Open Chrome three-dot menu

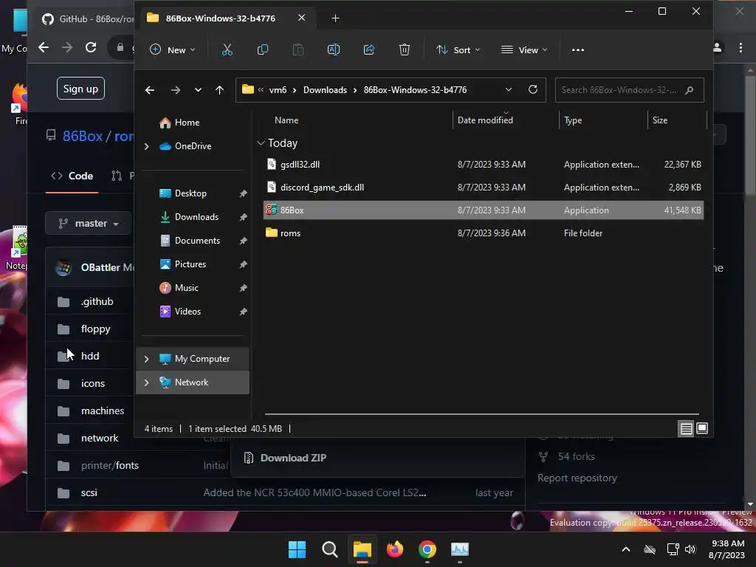click(x=740, y=47)
